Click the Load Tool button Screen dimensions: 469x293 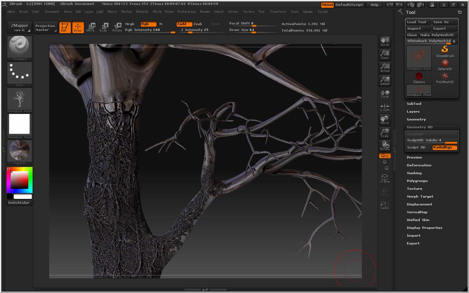[419, 22]
